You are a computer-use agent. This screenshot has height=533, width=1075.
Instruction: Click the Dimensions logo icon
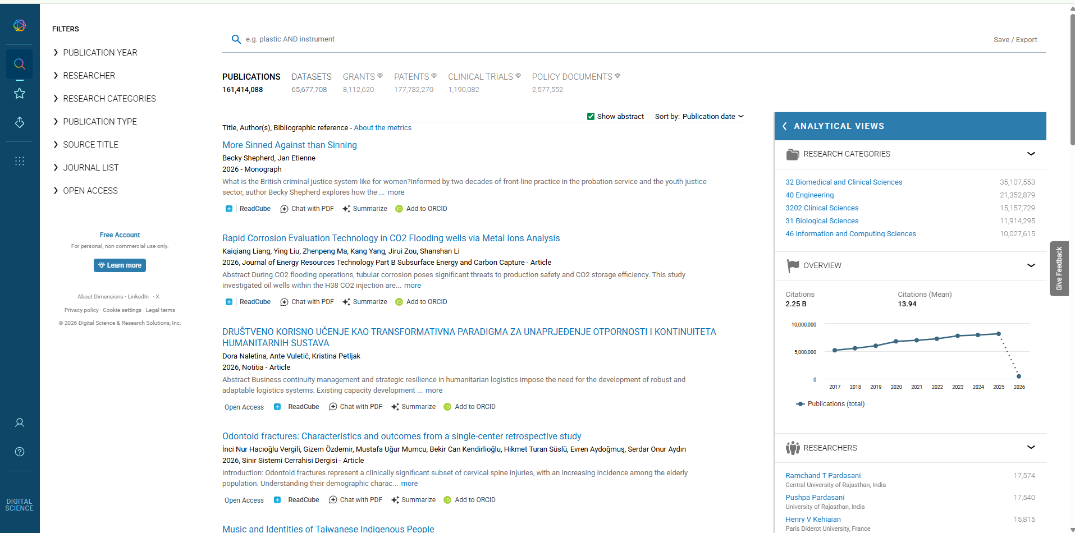point(20,25)
